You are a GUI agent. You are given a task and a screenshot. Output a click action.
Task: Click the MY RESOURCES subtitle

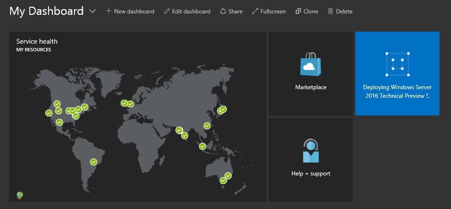(x=34, y=49)
